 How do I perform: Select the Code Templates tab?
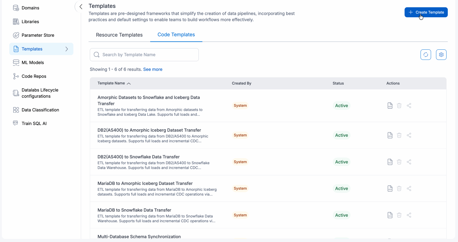click(176, 35)
